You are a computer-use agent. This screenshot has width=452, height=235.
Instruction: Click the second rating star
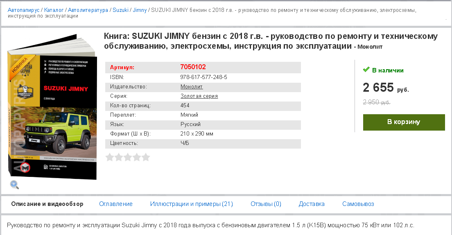click(119, 157)
